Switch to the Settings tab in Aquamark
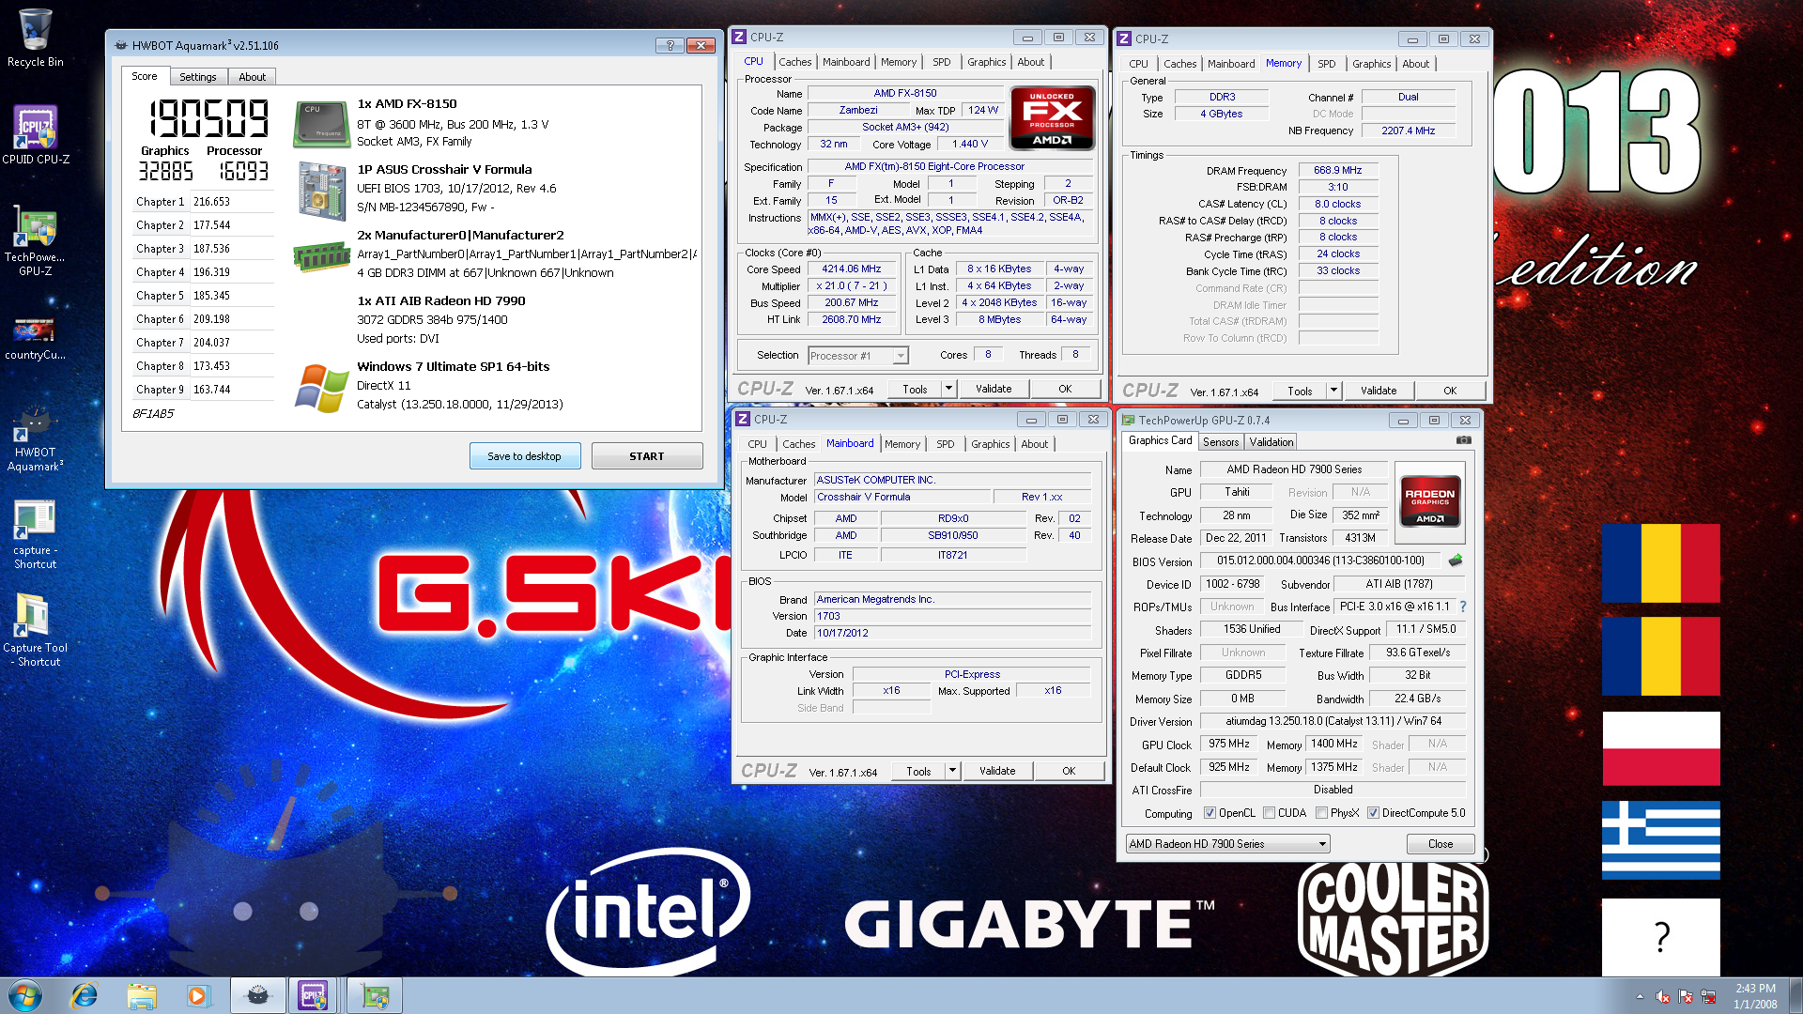This screenshot has height=1014, width=1803. coord(197,77)
